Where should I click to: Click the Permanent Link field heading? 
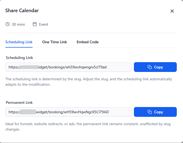pyautogui.click(x=19, y=102)
